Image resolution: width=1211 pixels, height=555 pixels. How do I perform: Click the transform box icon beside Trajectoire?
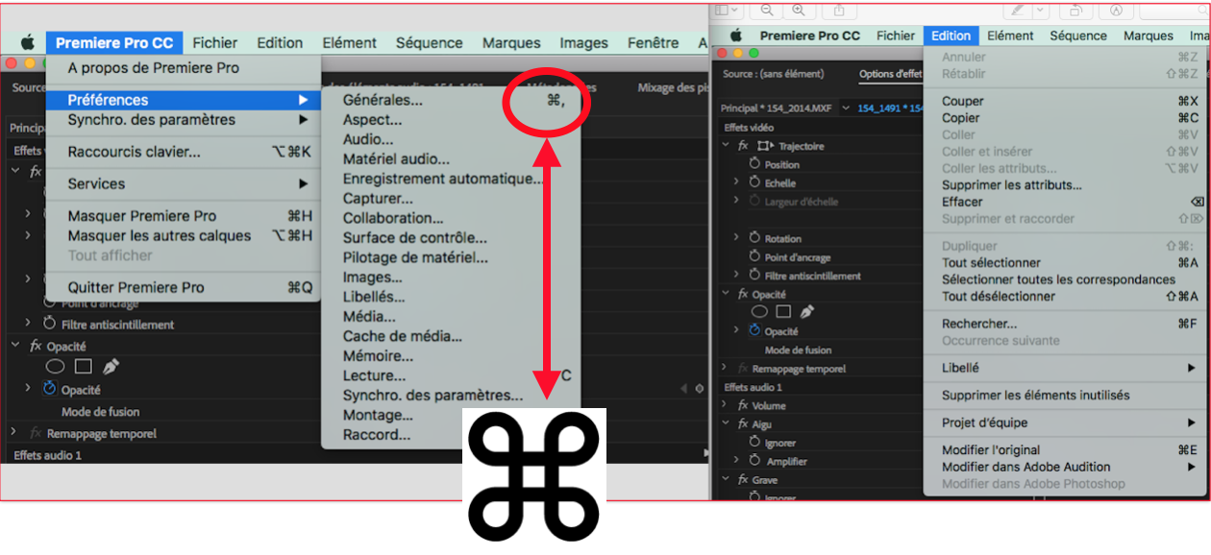point(765,146)
